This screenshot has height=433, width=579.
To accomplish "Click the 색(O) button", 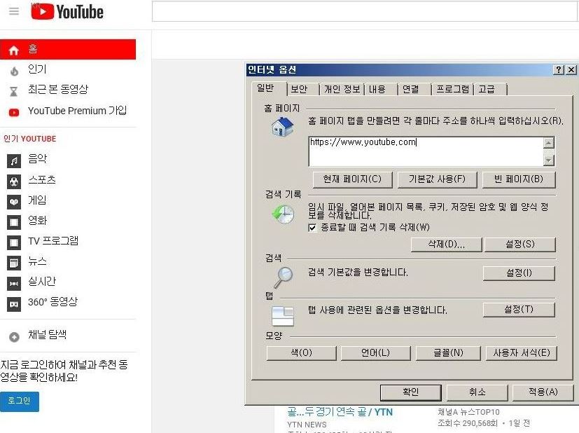I will pyautogui.click(x=301, y=353).
